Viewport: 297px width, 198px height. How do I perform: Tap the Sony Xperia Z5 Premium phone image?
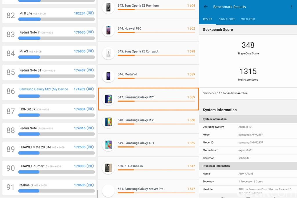click(x=108, y=7)
